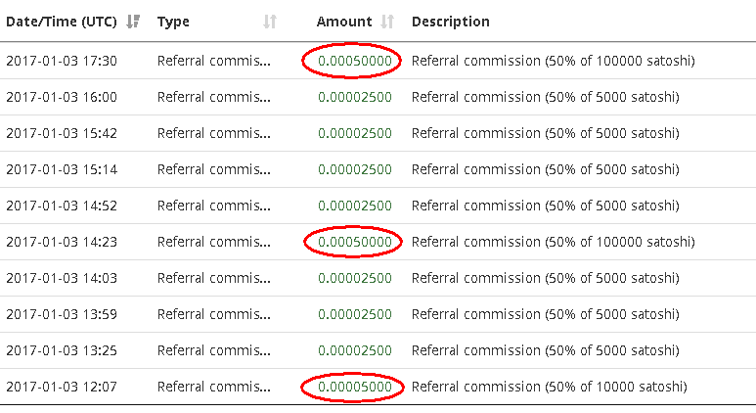
Task: Select the 15:42 row timestamp
Action: pyautogui.click(x=62, y=133)
